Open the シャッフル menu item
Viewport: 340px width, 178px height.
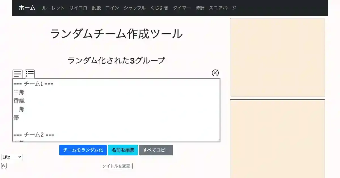click(x=135, y=8)
